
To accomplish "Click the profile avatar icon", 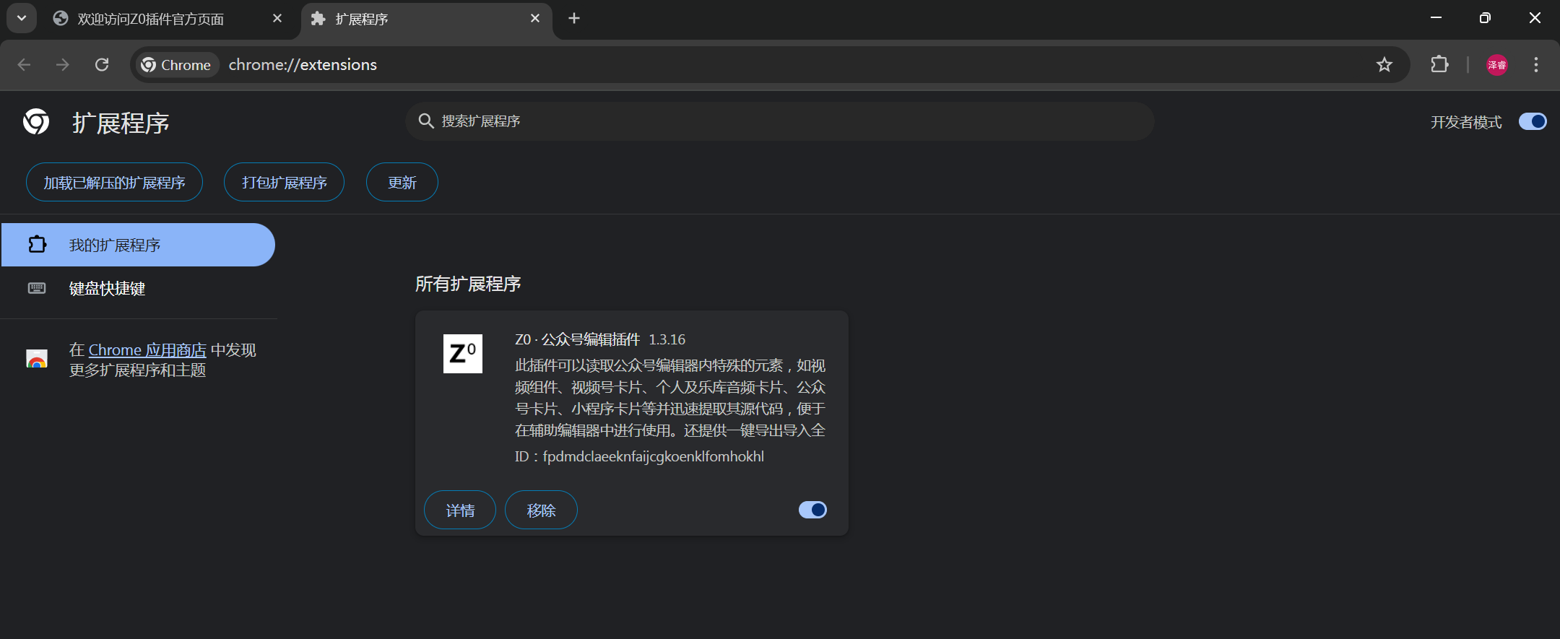I will click(1497, 65).
